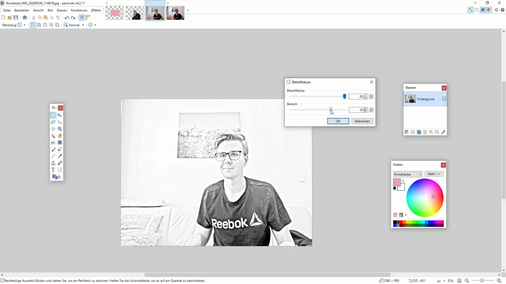Select the Paint Bucket tool
The height and width of the screenshot is (284, 506).
click(x=53, y=143)
